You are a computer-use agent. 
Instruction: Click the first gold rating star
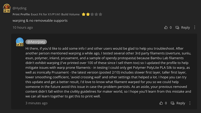[84, 14]
